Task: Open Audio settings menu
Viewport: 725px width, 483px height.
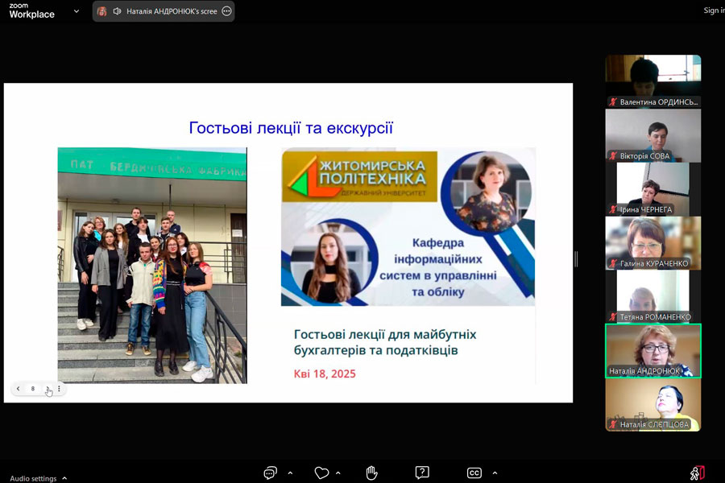Action: tap(38, 478)
